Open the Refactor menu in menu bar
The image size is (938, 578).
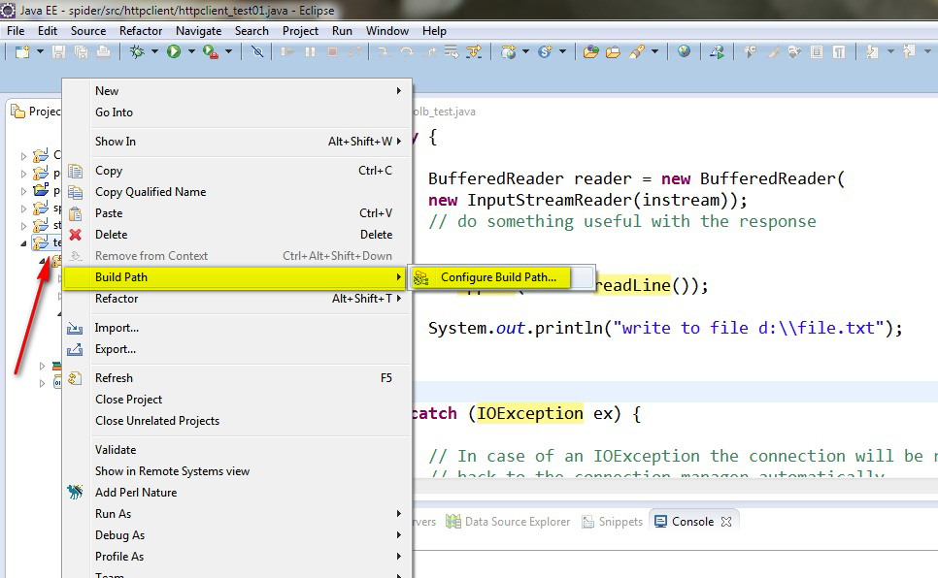tap(141, 30)
